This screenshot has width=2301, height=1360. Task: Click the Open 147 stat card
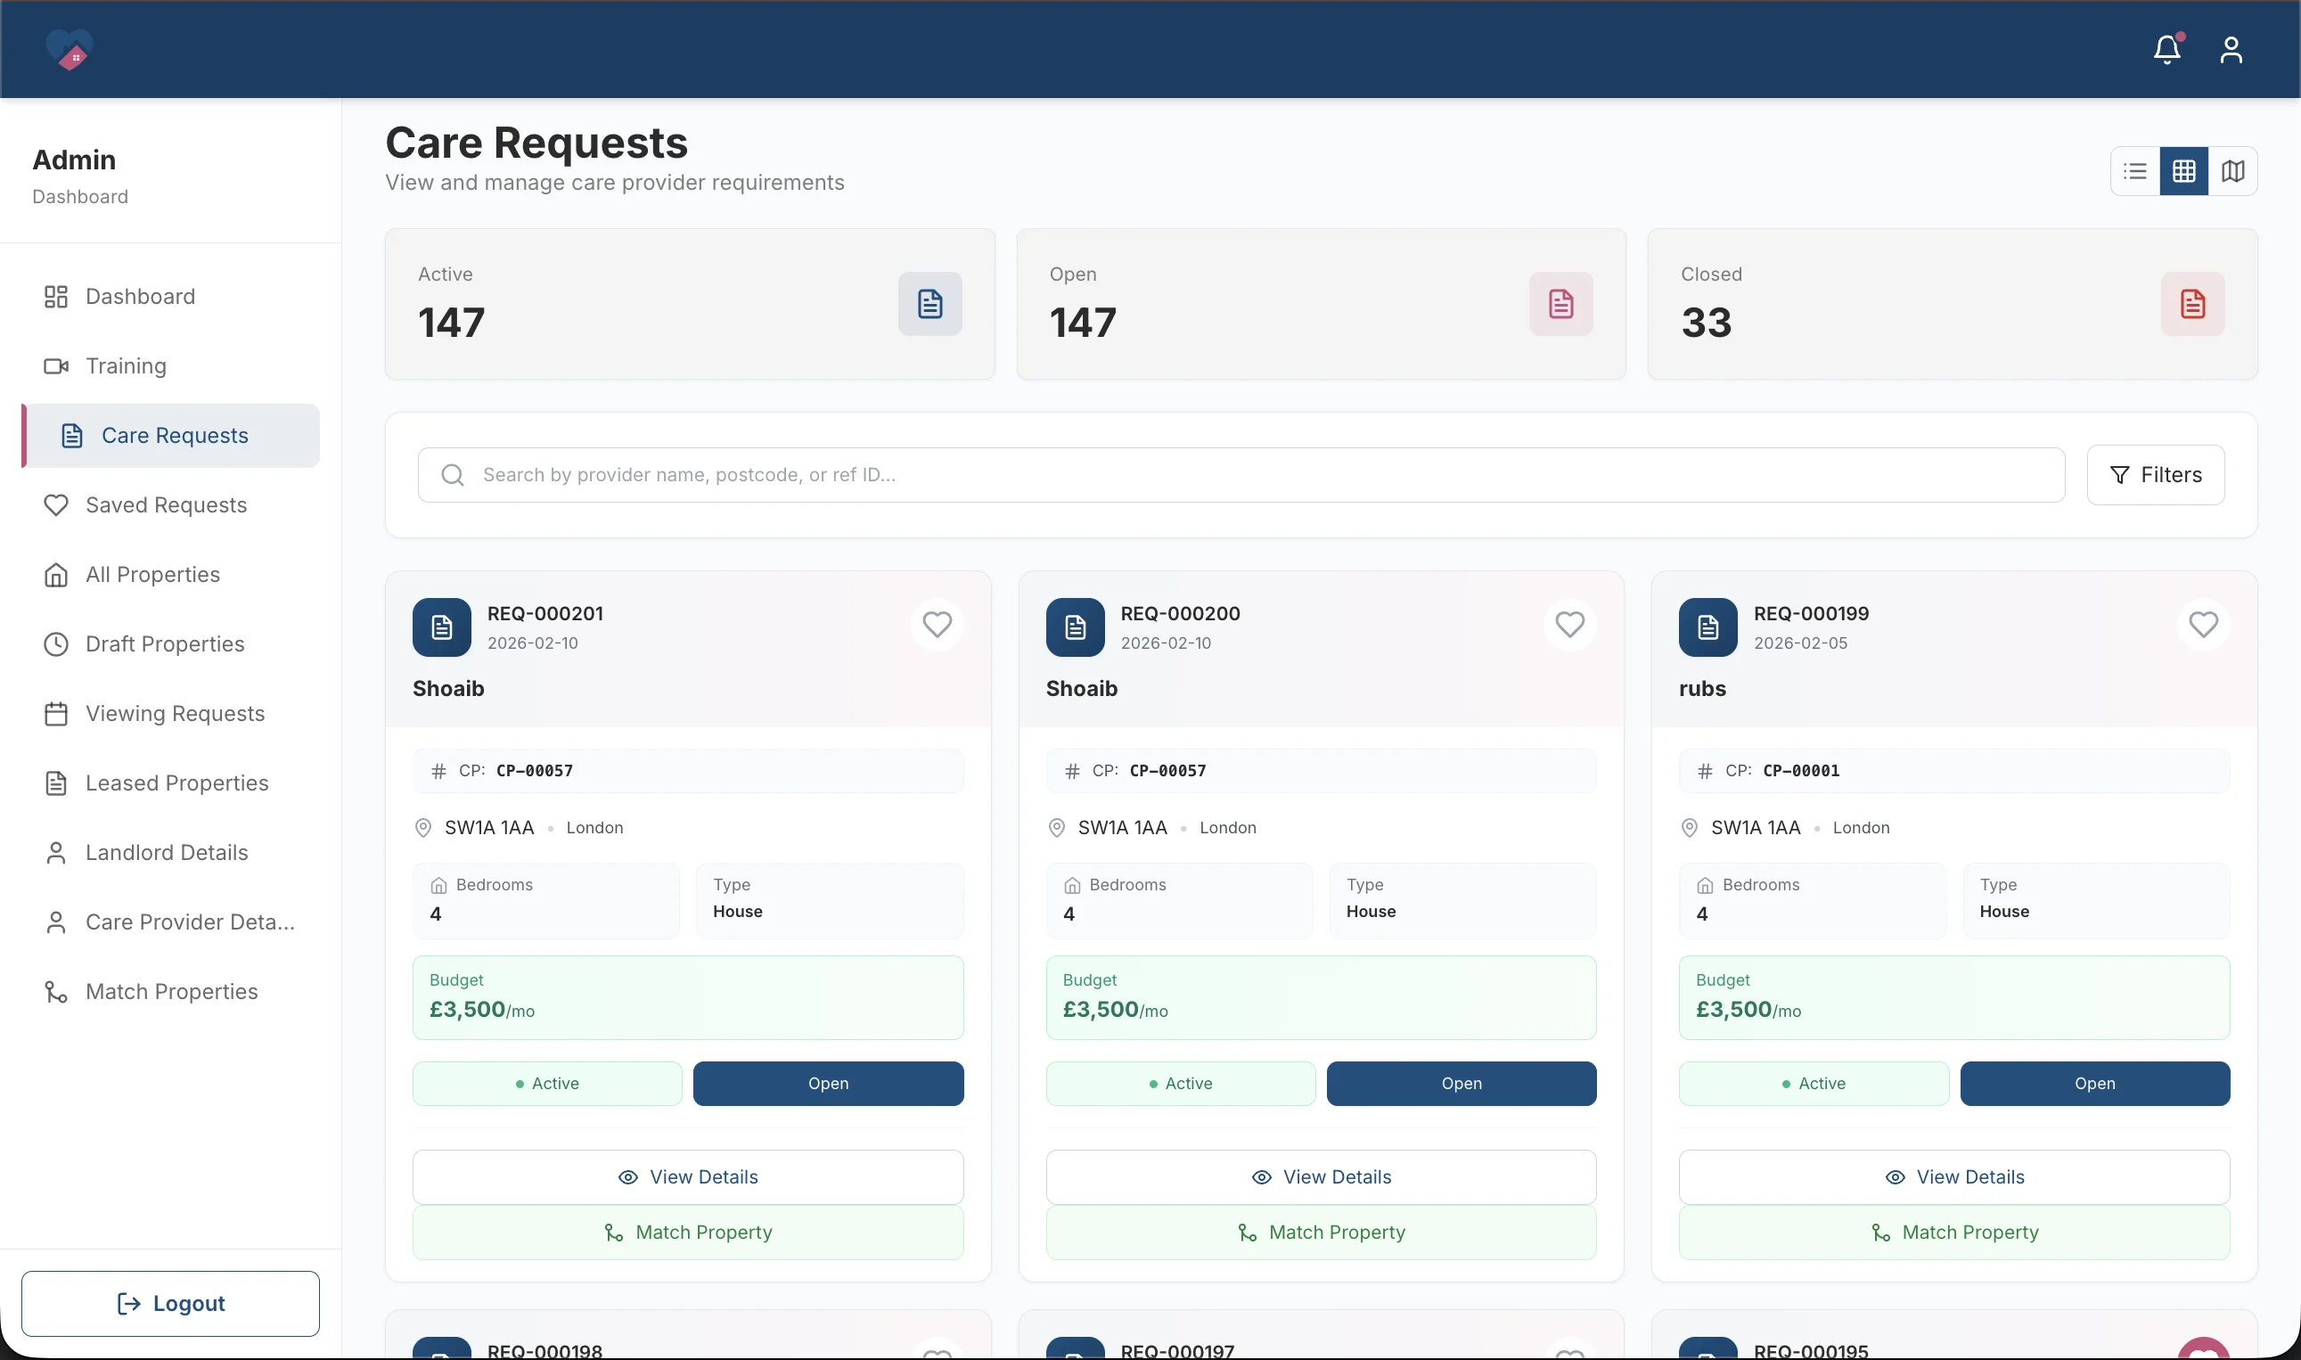click(1322, 304)
